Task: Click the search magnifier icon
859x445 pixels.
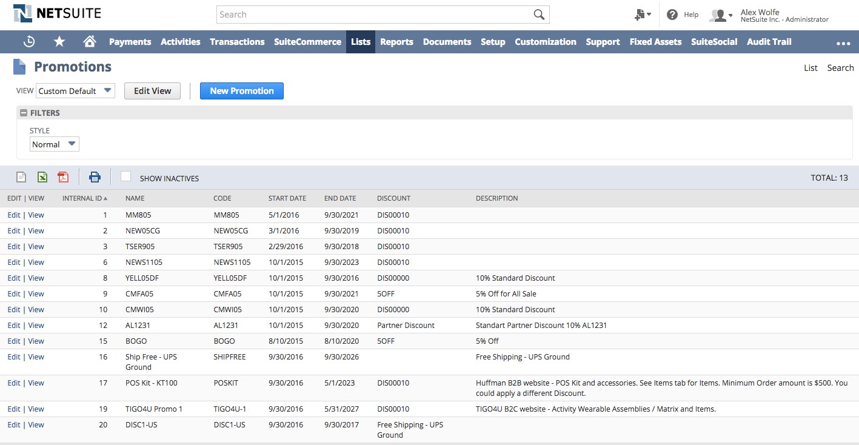Action: (539, 15)
